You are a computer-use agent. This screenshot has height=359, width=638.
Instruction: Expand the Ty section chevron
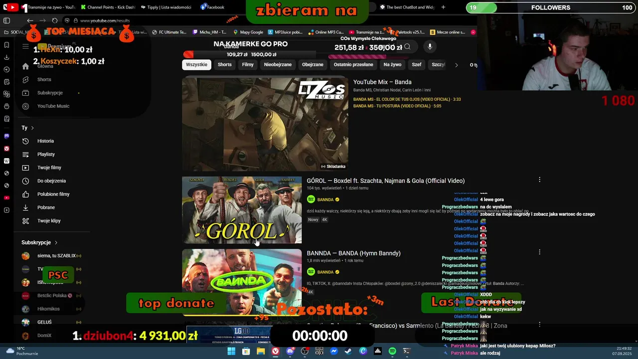click(x=32, y=128)
